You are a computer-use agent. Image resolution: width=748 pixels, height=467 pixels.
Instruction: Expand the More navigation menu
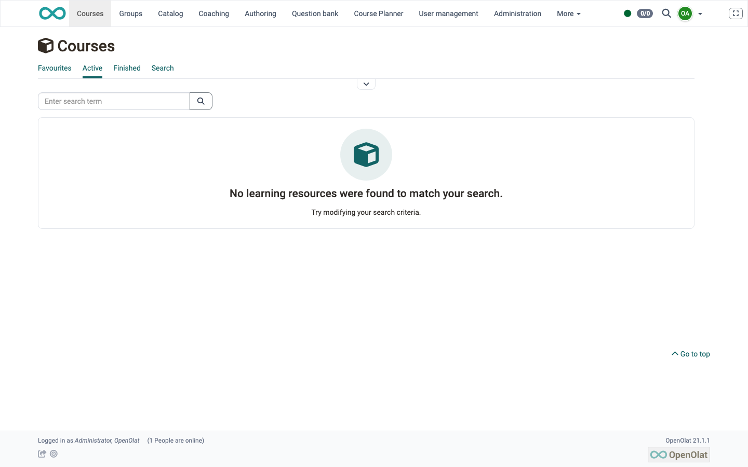[568, 13]
